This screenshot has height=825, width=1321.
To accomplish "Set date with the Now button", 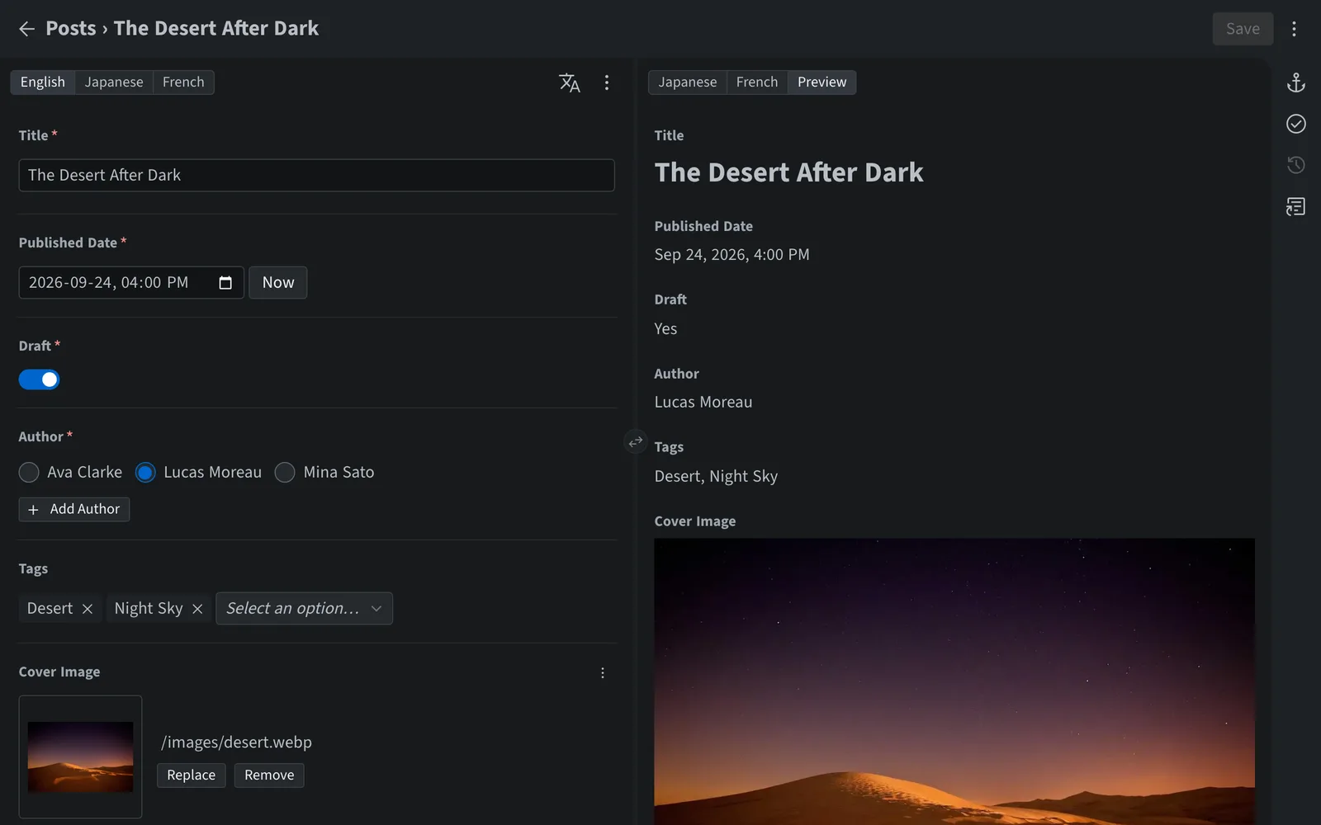I will click(278, 283).
